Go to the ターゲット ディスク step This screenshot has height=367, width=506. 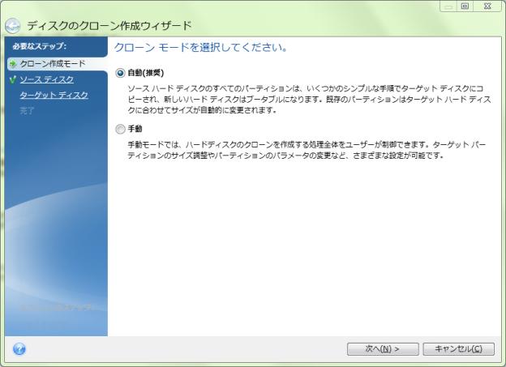(54, 95)
